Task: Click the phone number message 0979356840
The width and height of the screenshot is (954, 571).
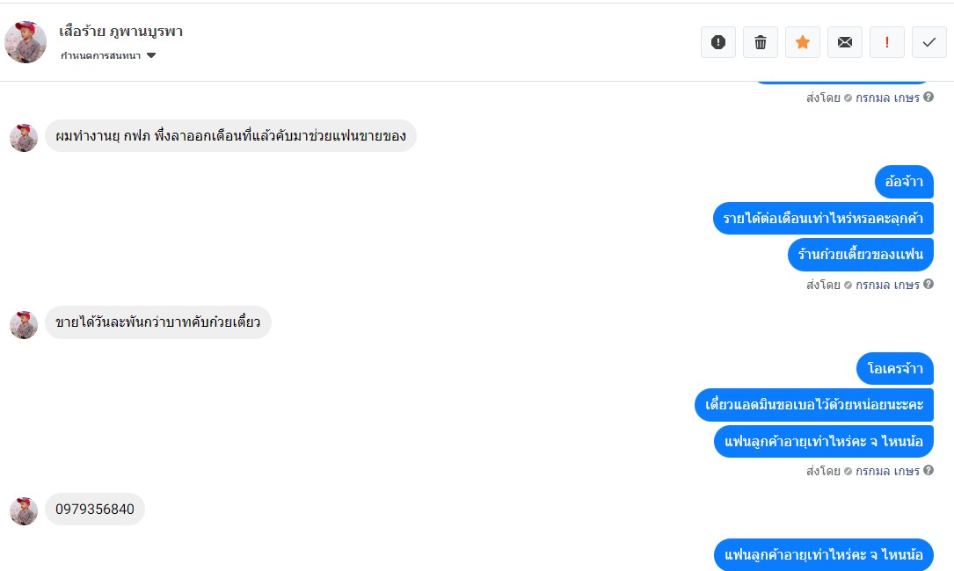Action: point(95,510)
